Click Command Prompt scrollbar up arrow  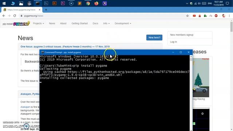pyautogui.click(x=191, y=57)
